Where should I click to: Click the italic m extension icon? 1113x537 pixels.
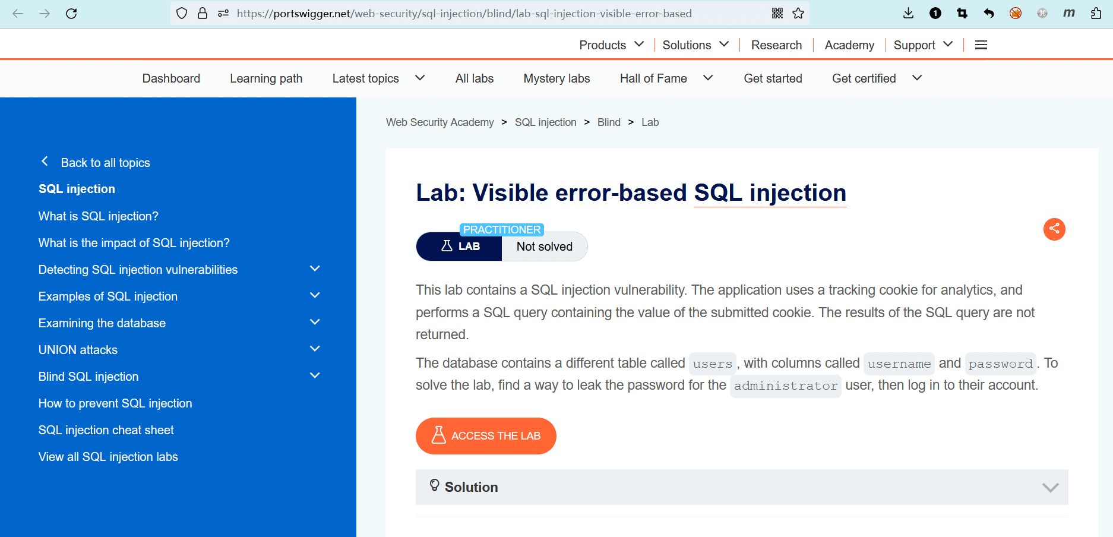(1069, 13)
